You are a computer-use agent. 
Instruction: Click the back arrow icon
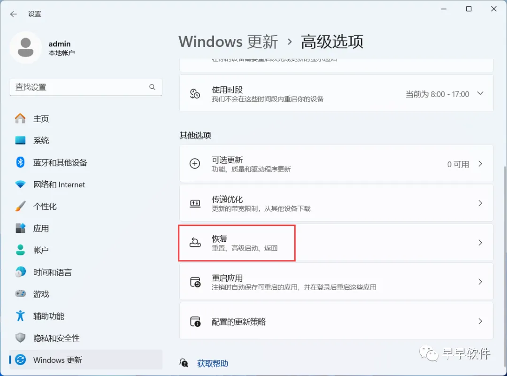13,14
